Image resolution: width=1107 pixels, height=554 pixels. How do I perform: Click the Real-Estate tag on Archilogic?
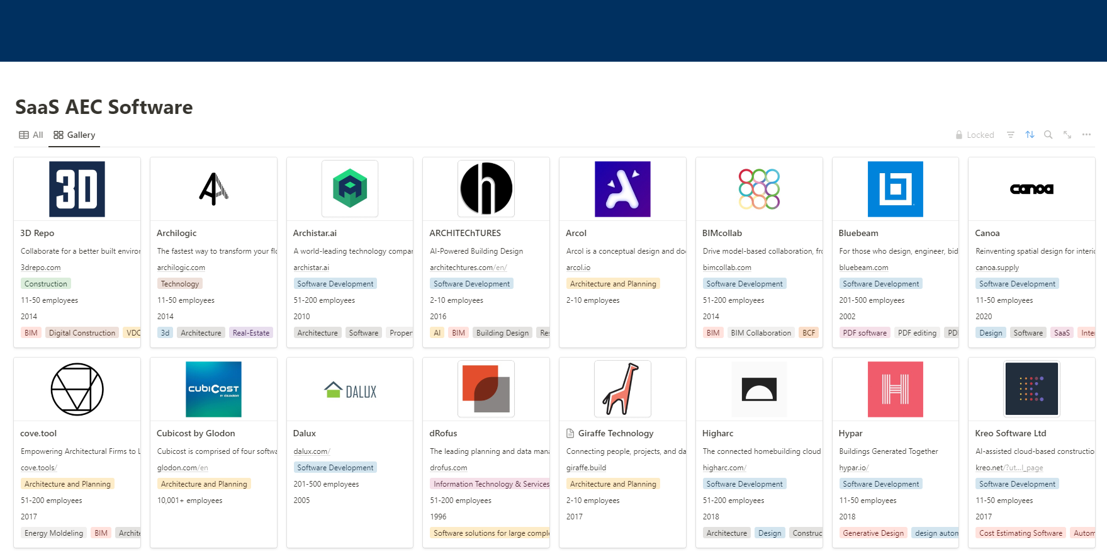point(251,333)
